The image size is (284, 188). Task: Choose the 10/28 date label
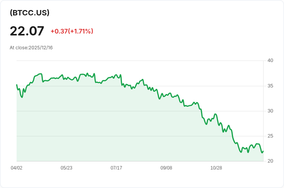(x=216, y=168)
